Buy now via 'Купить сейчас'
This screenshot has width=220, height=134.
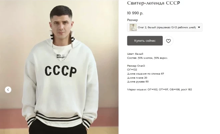click(x=145, y=41)
